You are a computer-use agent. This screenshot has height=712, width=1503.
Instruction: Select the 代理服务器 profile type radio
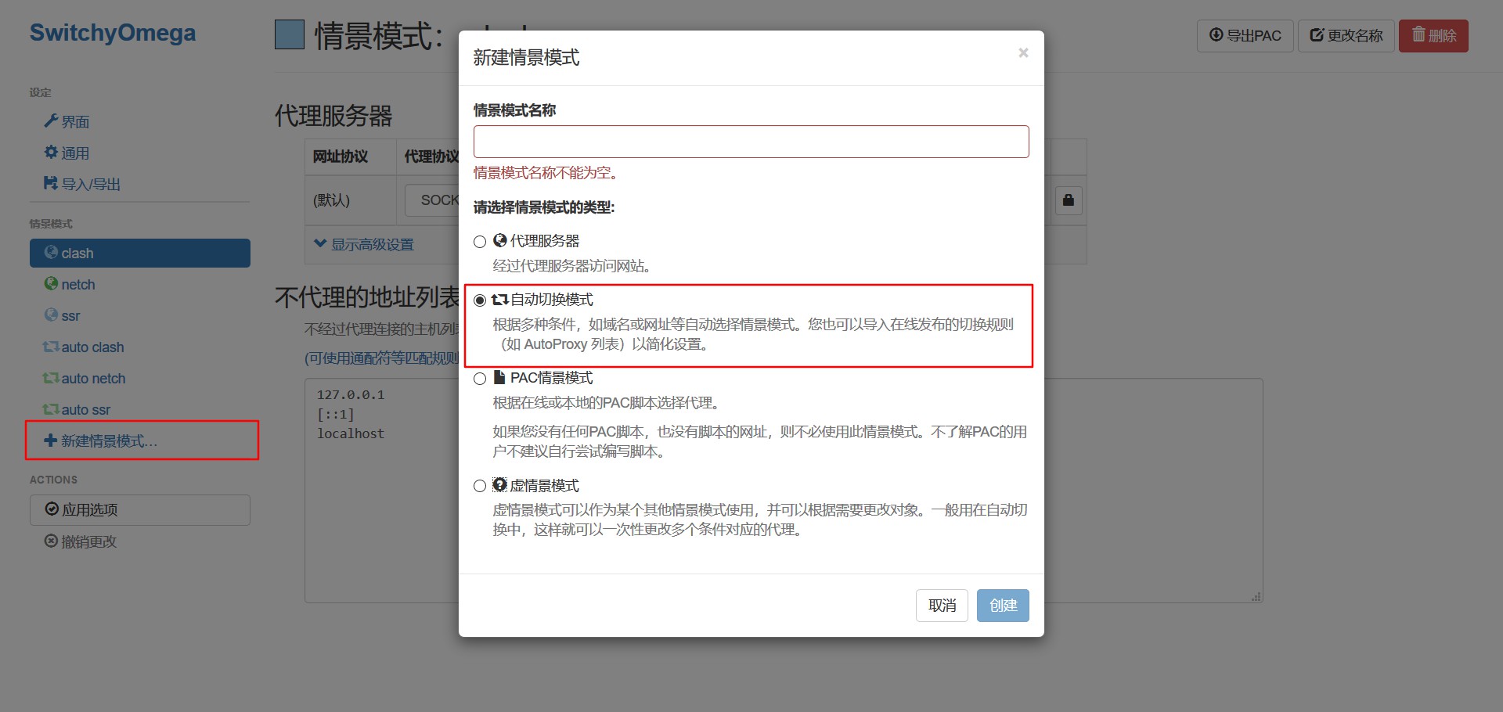pyautogui.click(x=480, y=242)
